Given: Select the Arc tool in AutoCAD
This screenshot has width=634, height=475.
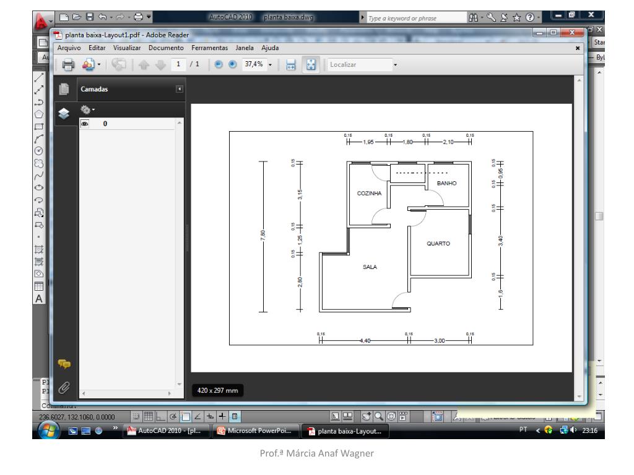Looking at the screenshot, I should coord(39,139).
